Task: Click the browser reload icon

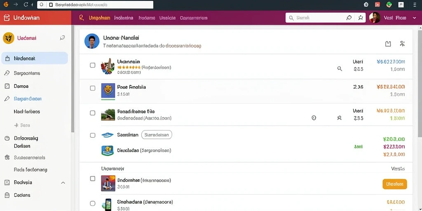Action: pos(26,4)
